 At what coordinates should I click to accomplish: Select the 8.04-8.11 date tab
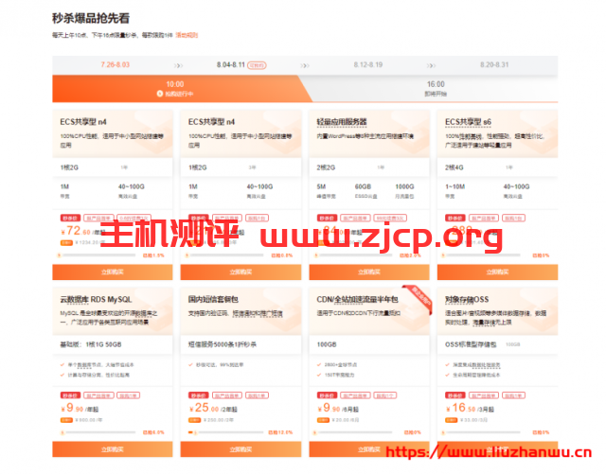point(231,64)
